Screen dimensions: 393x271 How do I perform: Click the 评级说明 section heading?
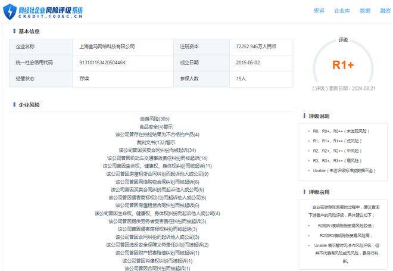pyautogui.click(x=319, y=116)
